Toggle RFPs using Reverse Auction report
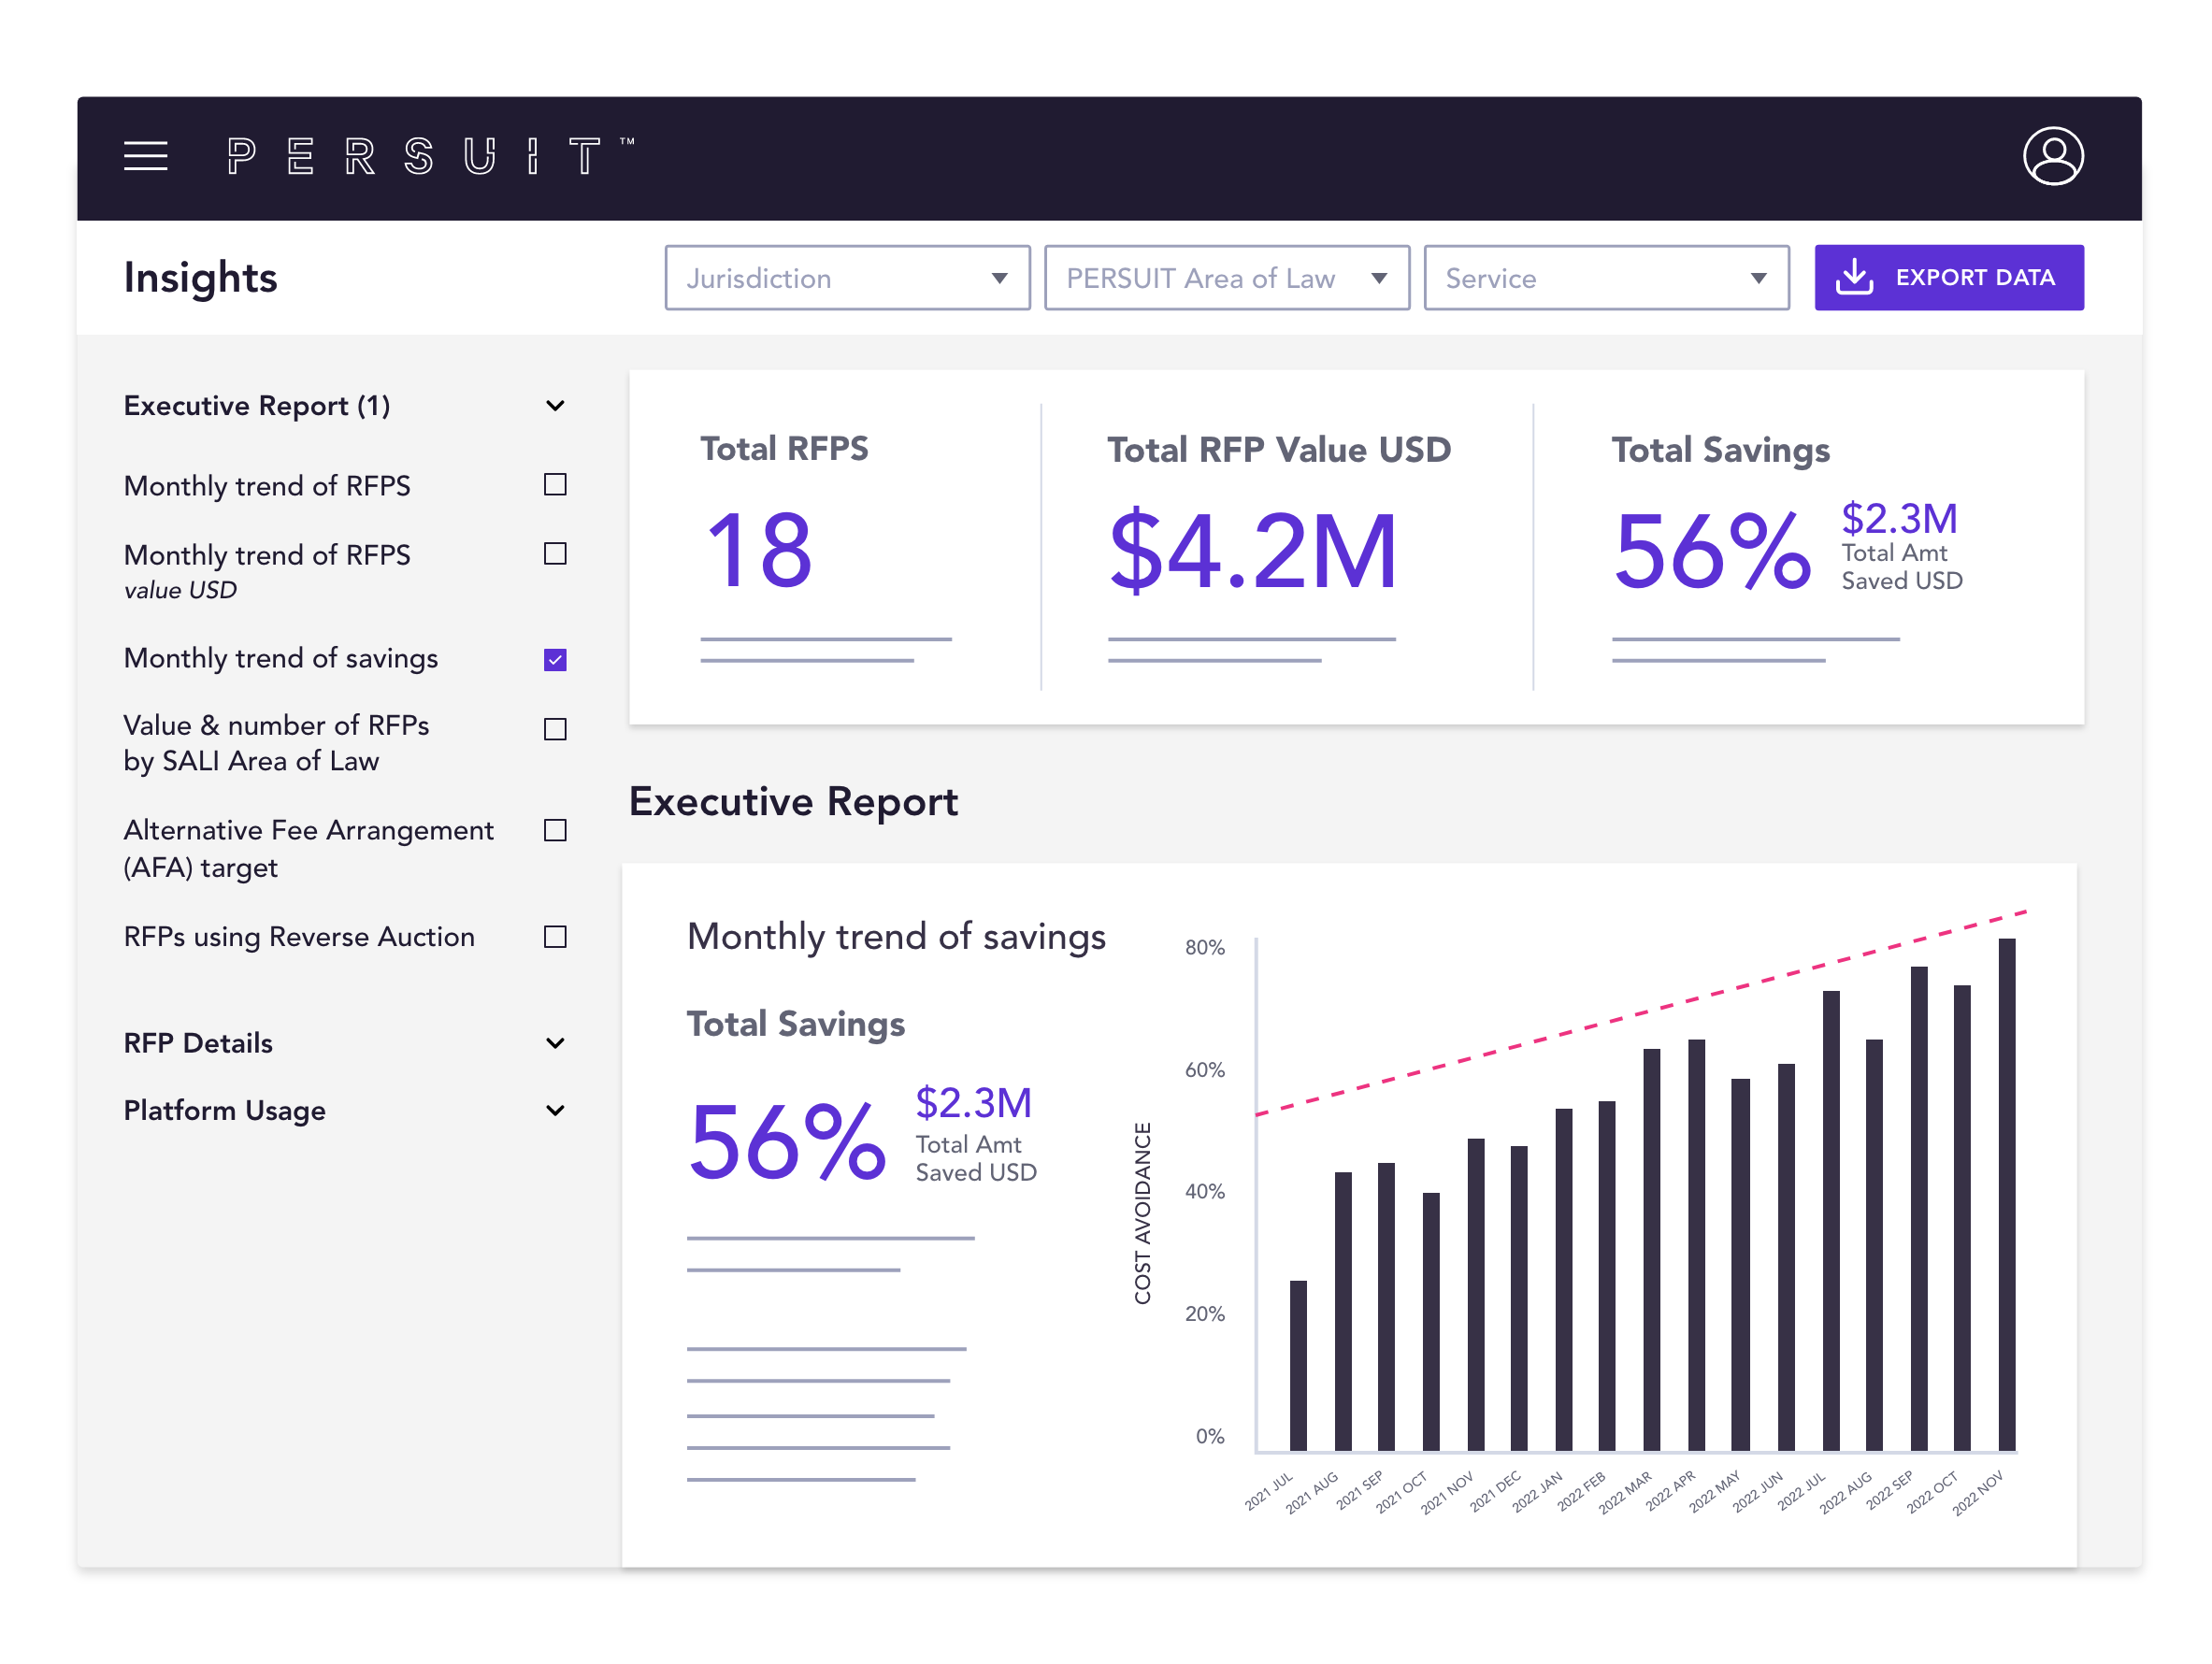Viewport: 2212px width, 1664px height. pos(555,935)
